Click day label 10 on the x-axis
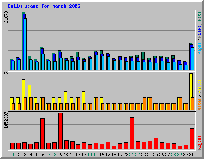 (x=66, y=155)
